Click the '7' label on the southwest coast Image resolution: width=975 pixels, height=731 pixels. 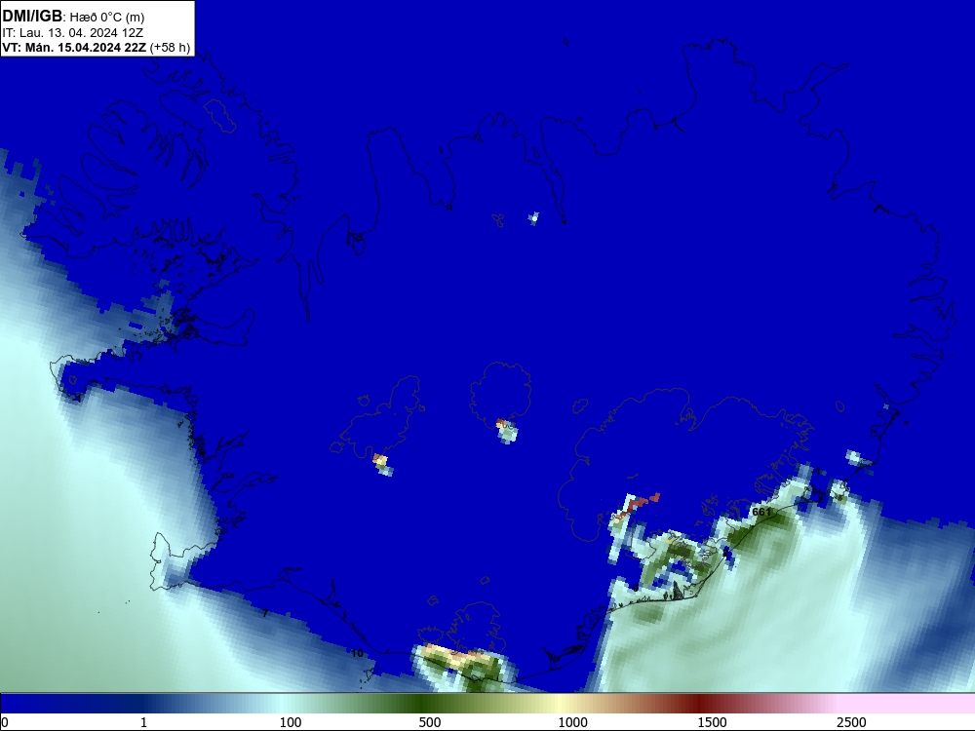click(x=265, y=613)
